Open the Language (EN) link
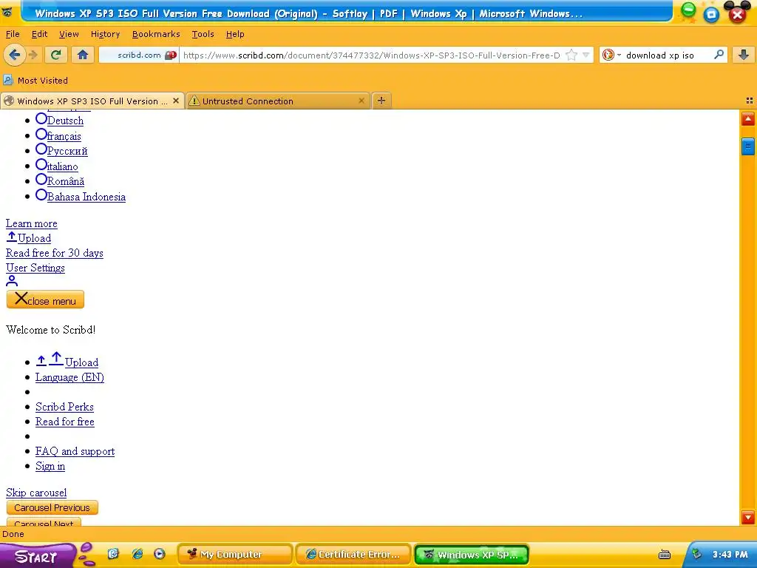Viewport: 757px width, 568px height. [x=69, y=377]
